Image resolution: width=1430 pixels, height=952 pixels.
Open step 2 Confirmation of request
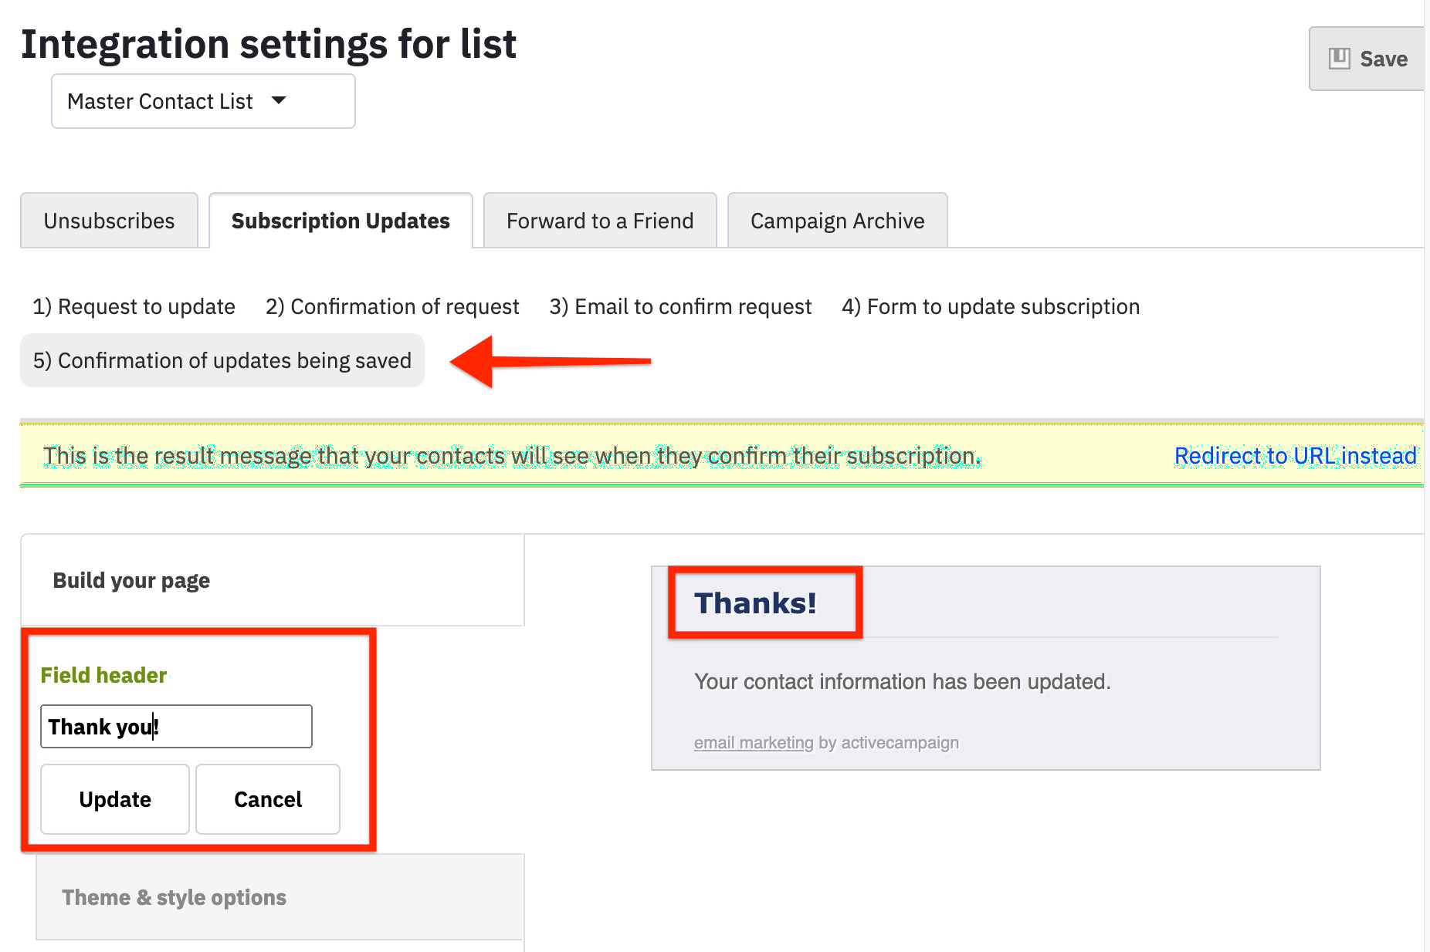(392, 307)
